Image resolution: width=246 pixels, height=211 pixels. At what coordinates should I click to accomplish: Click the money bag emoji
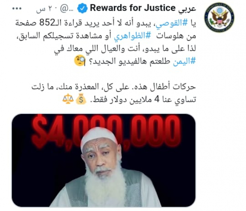click(x=81, y=99)
